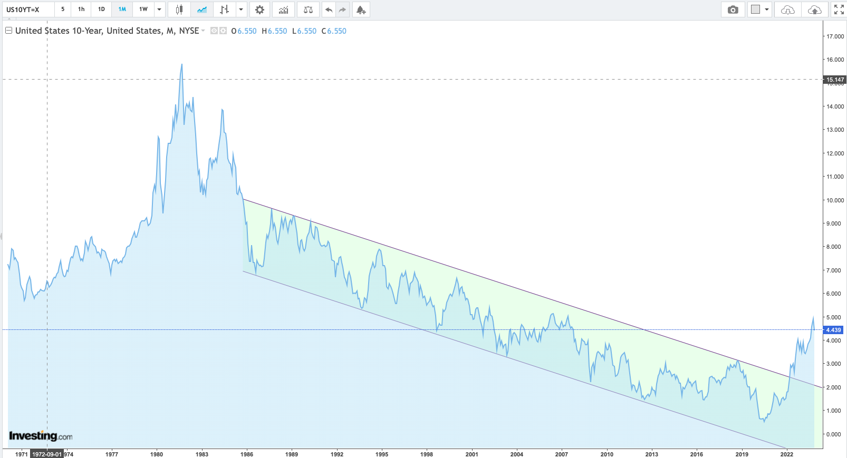Expand the symbol title dropdown arrow
The height and width of the screenshot is (458, 847).
[203, 31]
